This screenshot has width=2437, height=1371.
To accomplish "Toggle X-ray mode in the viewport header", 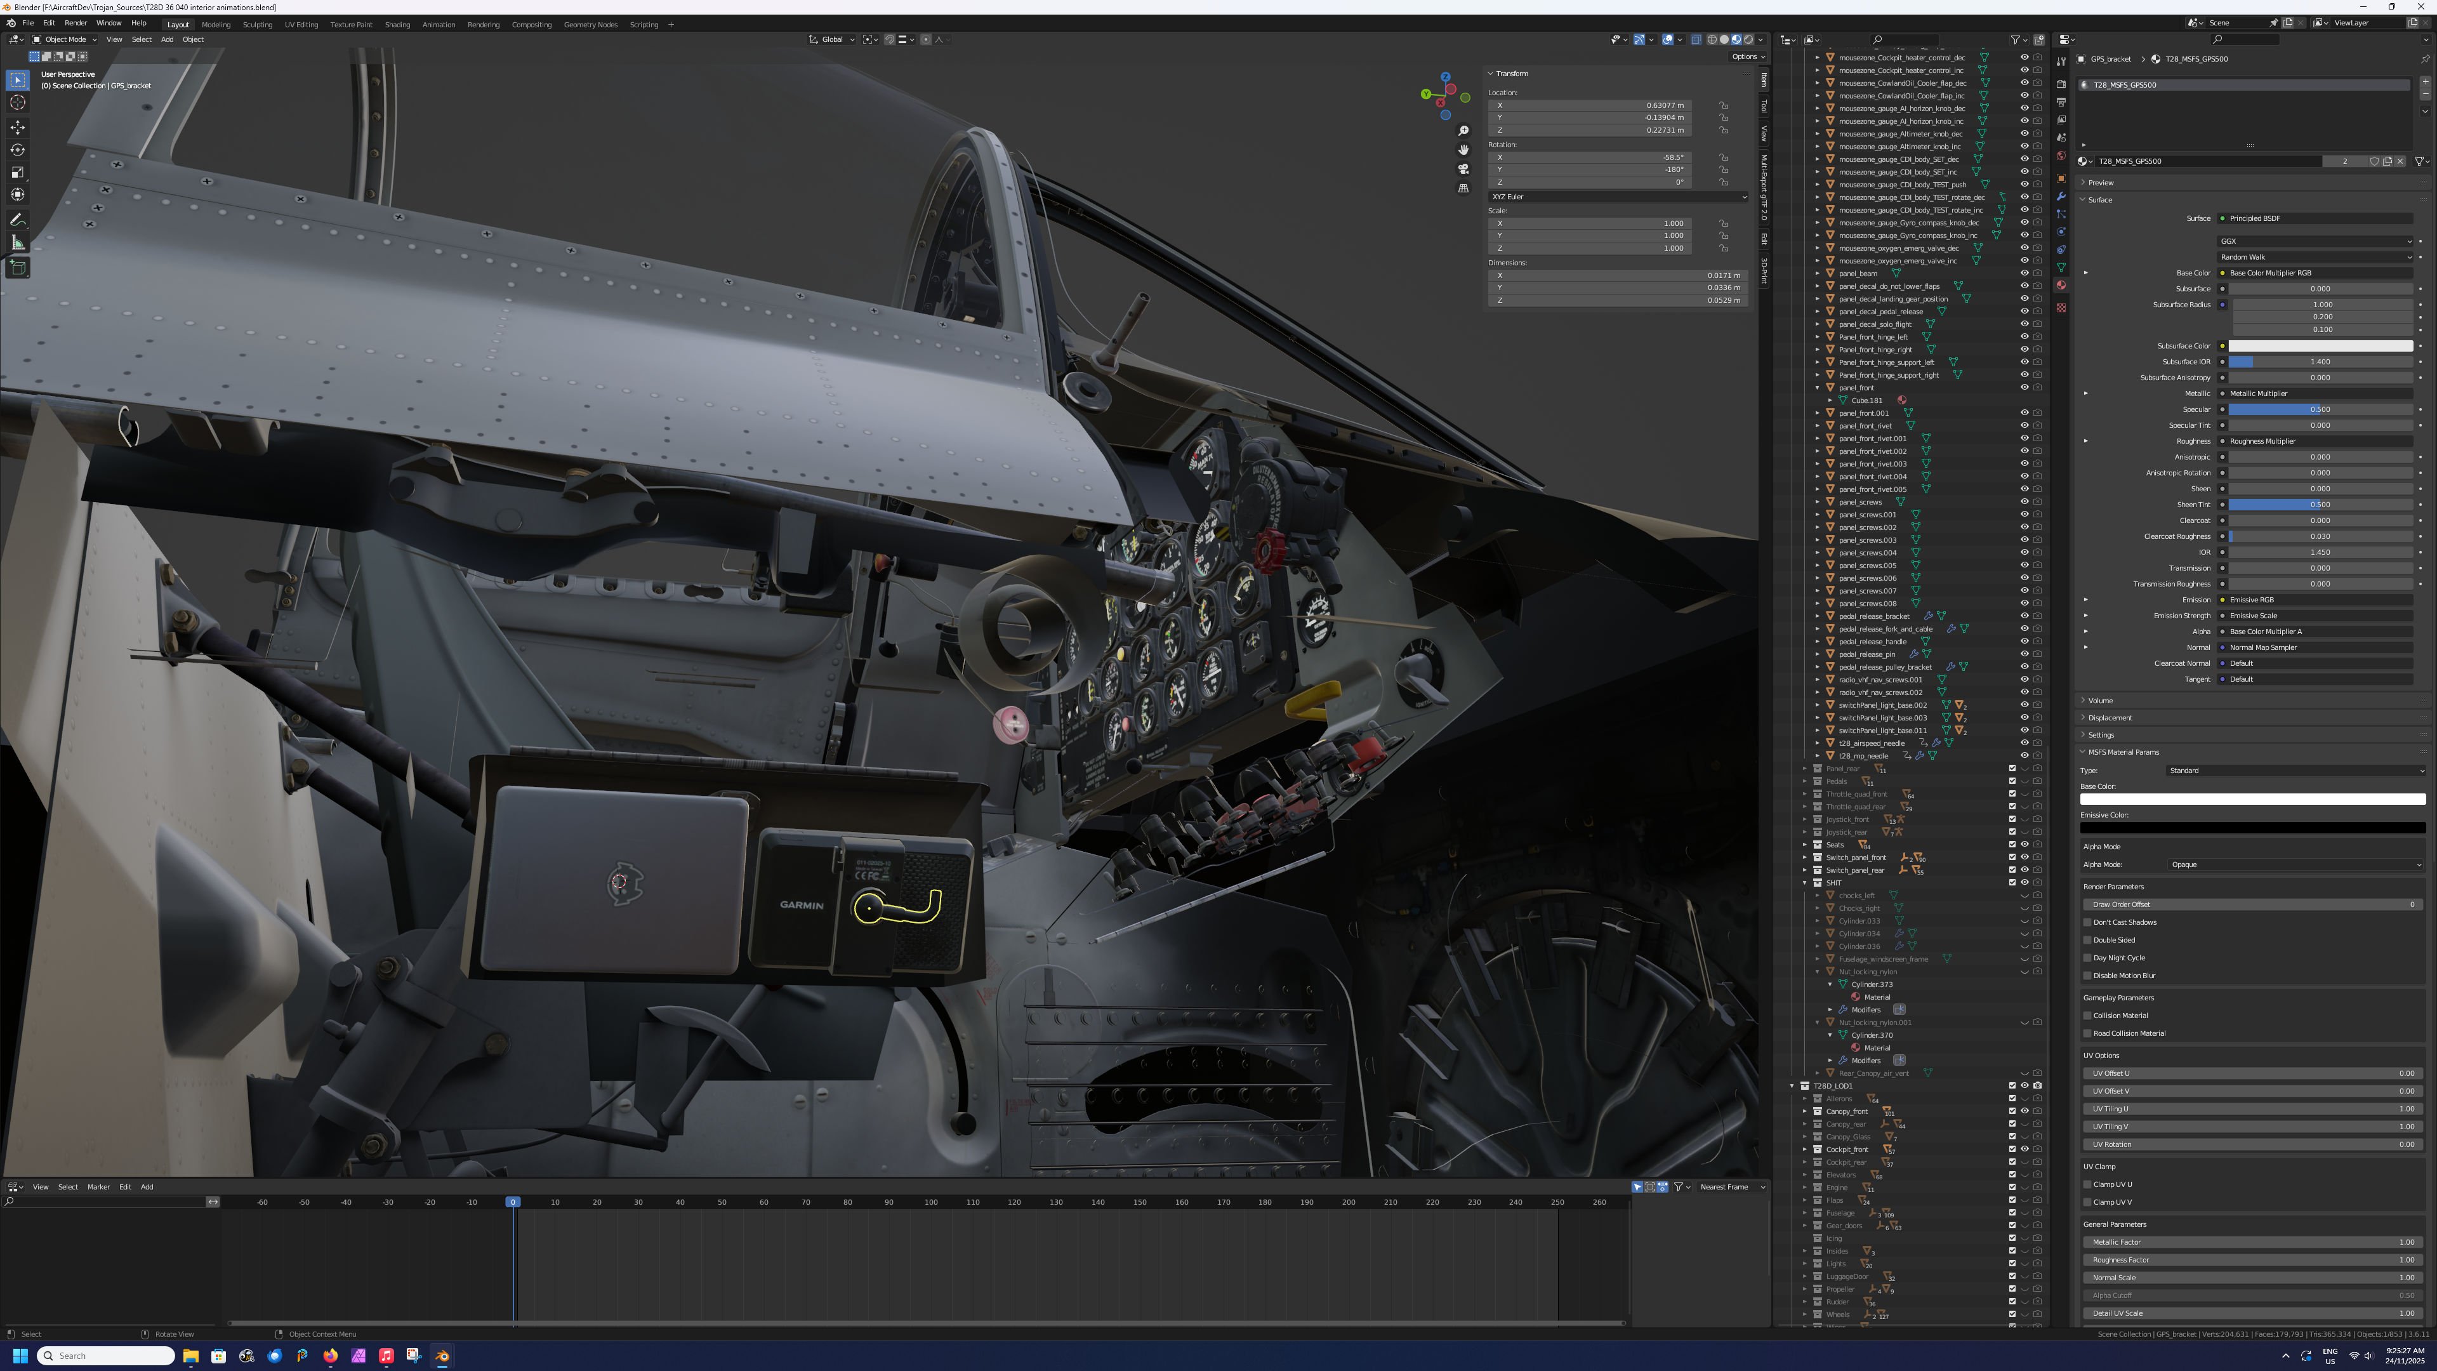I will pos(1696,40).
